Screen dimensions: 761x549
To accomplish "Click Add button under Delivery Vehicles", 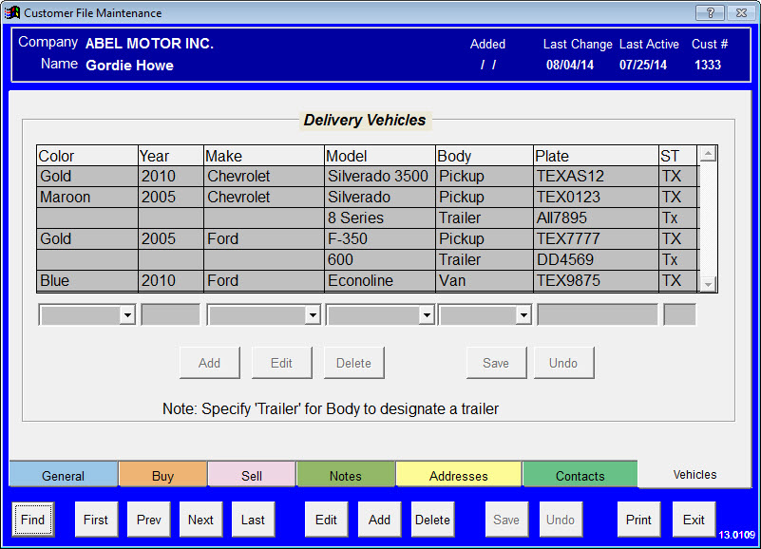I will pos(210,363).
